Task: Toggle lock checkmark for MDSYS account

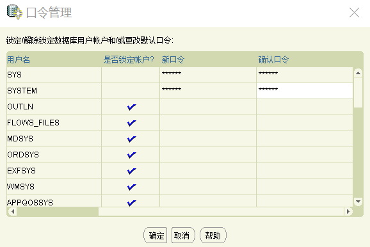Action: click(x=131, y=139)
